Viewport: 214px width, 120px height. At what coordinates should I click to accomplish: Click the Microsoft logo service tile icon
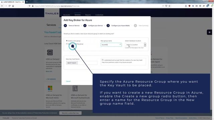[50, 88]
